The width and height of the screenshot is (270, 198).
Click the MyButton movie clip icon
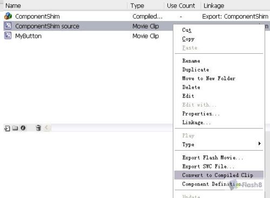coord(8,36)
